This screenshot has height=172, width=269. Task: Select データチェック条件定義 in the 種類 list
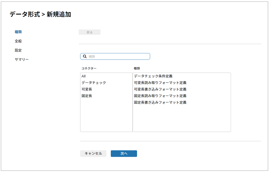pyautogui.click(x=153, y=76)
